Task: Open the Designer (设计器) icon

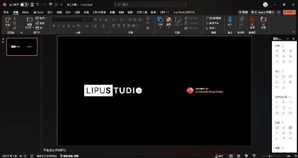Action: pos(263,19)
